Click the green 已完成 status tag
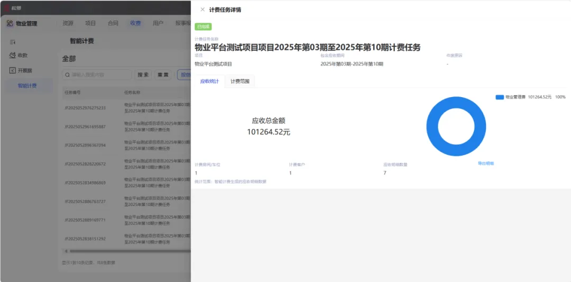Screen dimensions: 571x282 point(203,26)
